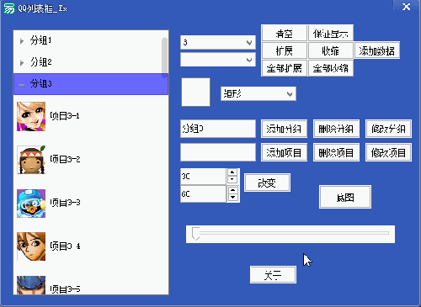This screenshot has height=307, width=421.
Task: Click the horizontal slider thumb
Action: [195, 234]
